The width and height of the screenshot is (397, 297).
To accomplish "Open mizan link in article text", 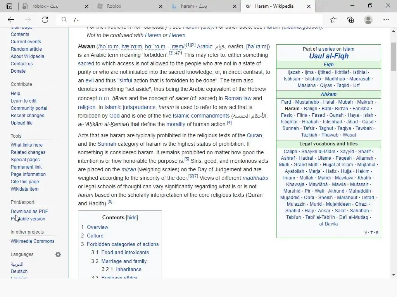I will 129,169.
